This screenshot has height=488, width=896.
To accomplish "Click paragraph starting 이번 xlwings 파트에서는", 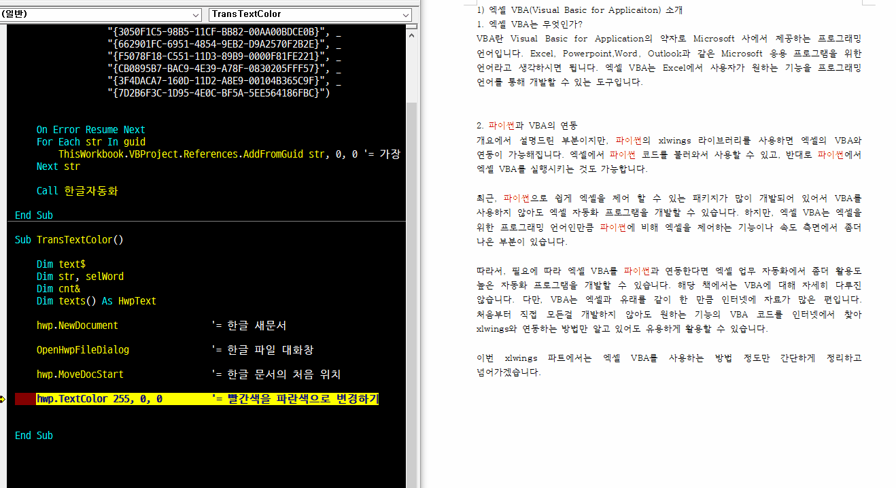I will point(669,364).
